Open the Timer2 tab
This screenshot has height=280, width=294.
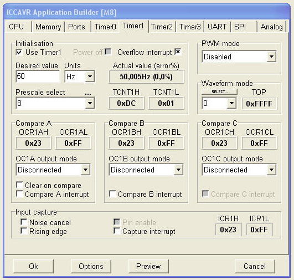162,27
